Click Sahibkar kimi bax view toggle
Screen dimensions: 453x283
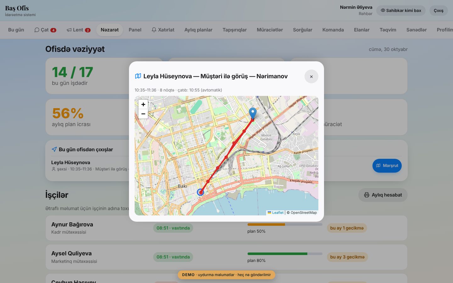pyautogui.click(x=401, y=10)
